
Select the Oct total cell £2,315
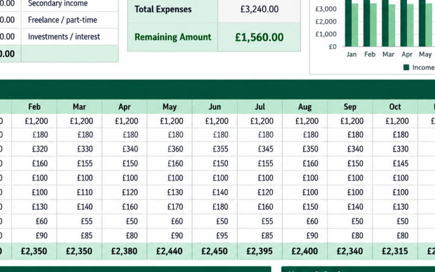pos(395,251)
